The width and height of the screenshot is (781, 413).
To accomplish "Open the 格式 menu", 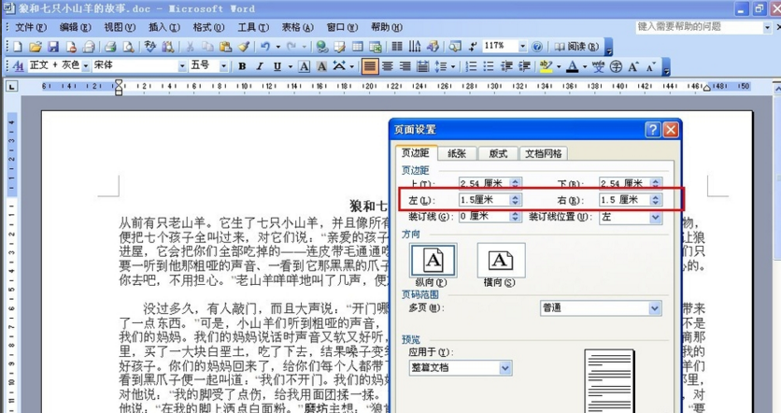I will pos(208,27).
